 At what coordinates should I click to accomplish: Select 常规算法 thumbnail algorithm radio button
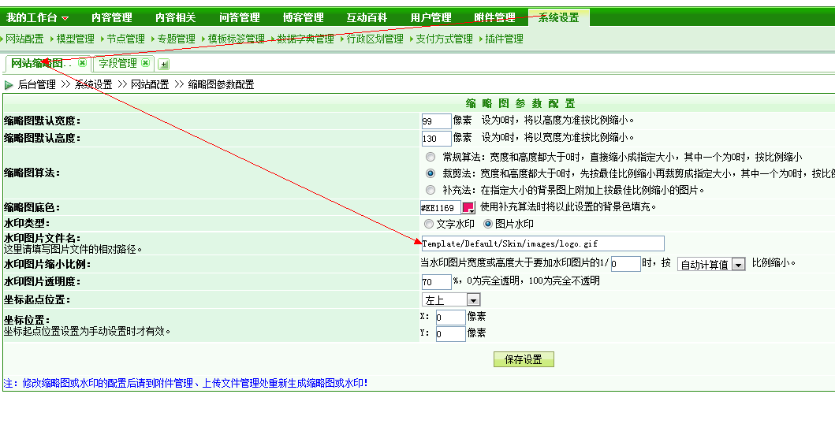[x=430, y=157]
